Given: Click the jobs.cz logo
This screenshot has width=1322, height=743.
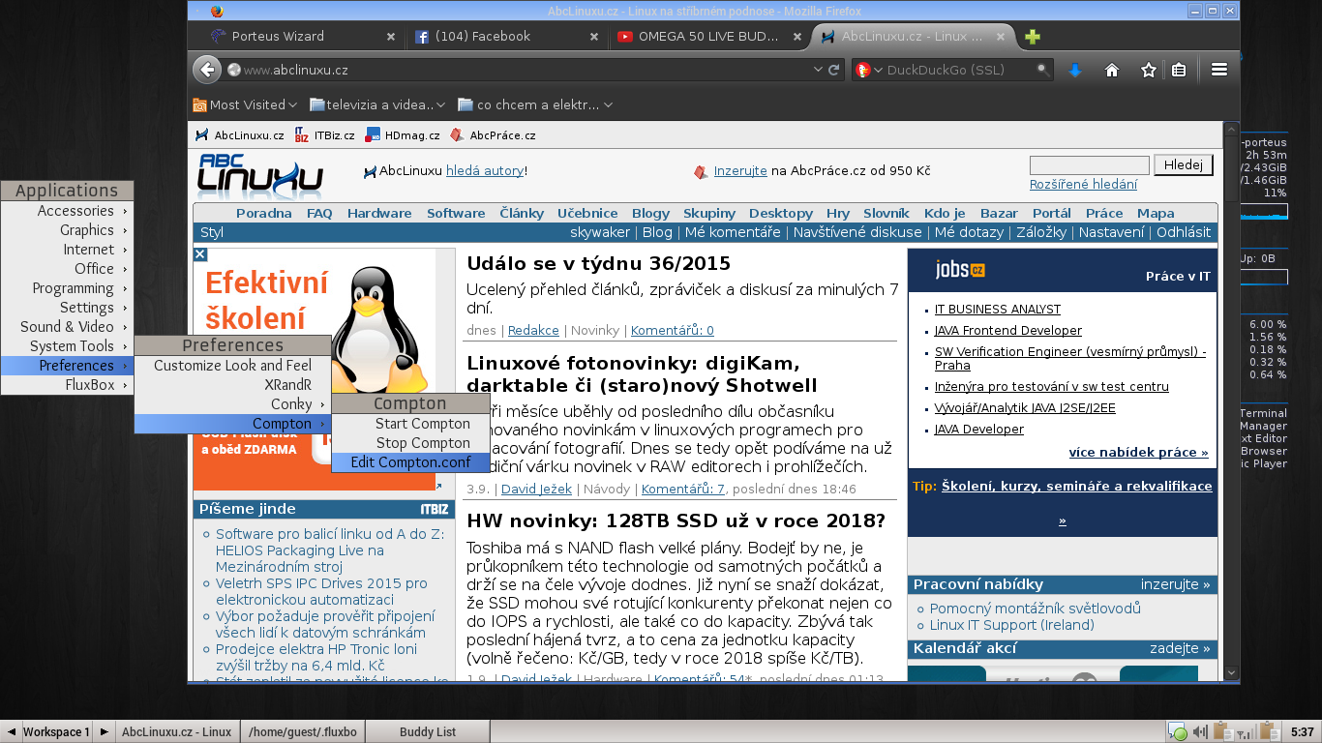Looking at the screenshot, I should (x=959, y=270).
